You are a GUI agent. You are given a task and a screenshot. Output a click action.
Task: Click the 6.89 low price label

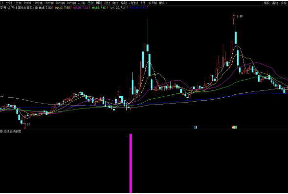coord(27,124)
